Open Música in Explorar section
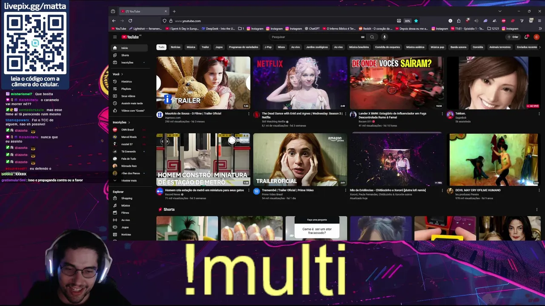This screenshot has height=306, width=545. tap(129, 206)
